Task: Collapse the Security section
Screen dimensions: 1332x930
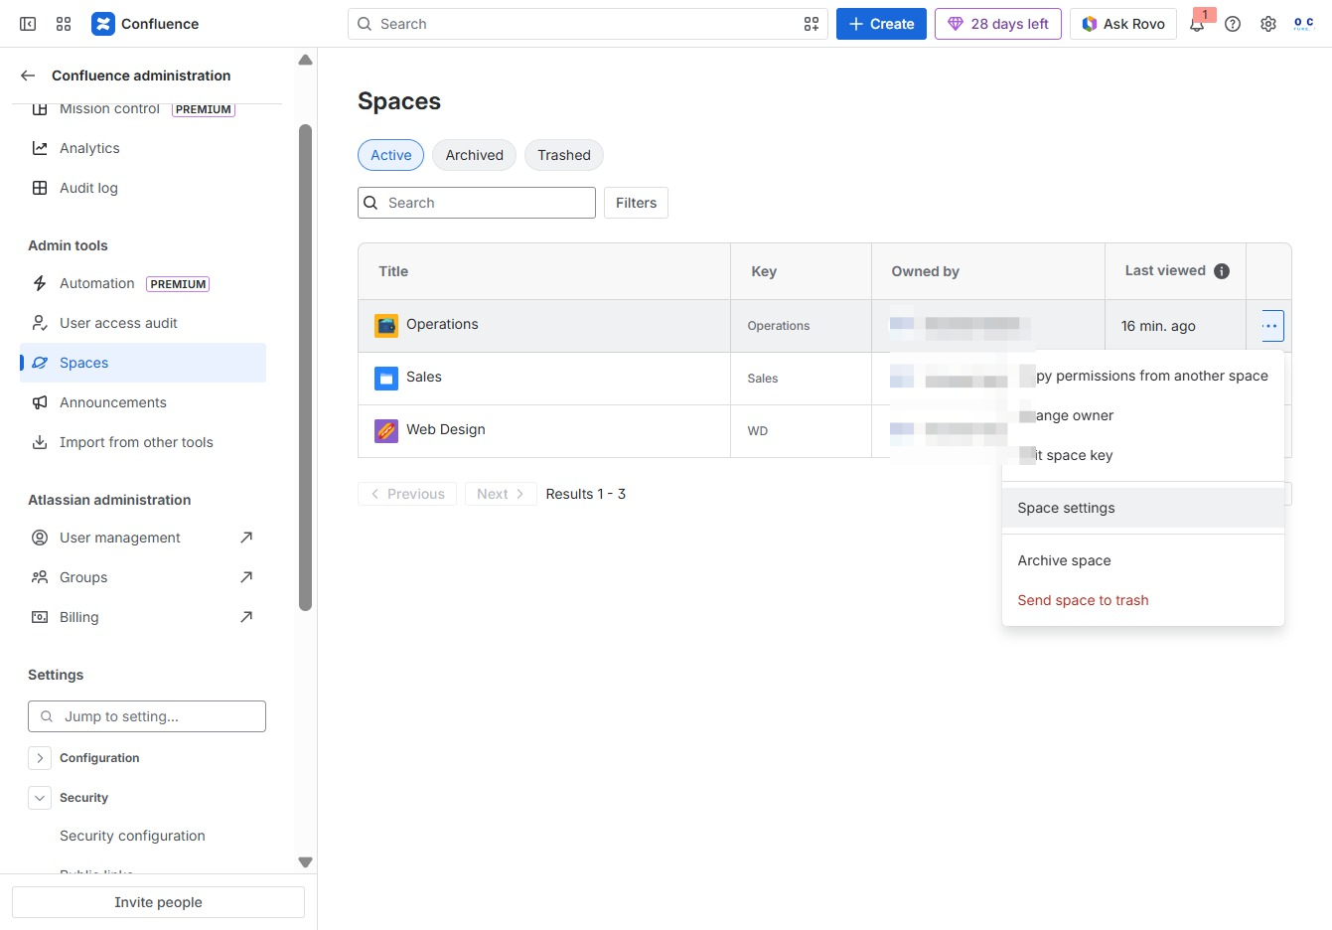Action: (40, 798)
